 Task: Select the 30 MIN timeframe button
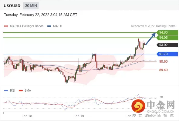pyautogui.click(x=31, y=6)
